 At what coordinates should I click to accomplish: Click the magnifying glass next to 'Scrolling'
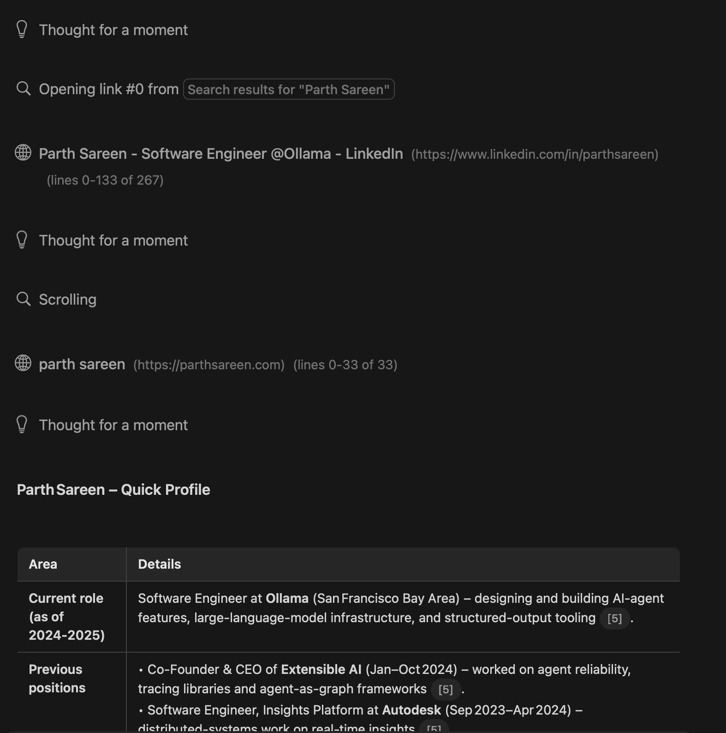24,299
